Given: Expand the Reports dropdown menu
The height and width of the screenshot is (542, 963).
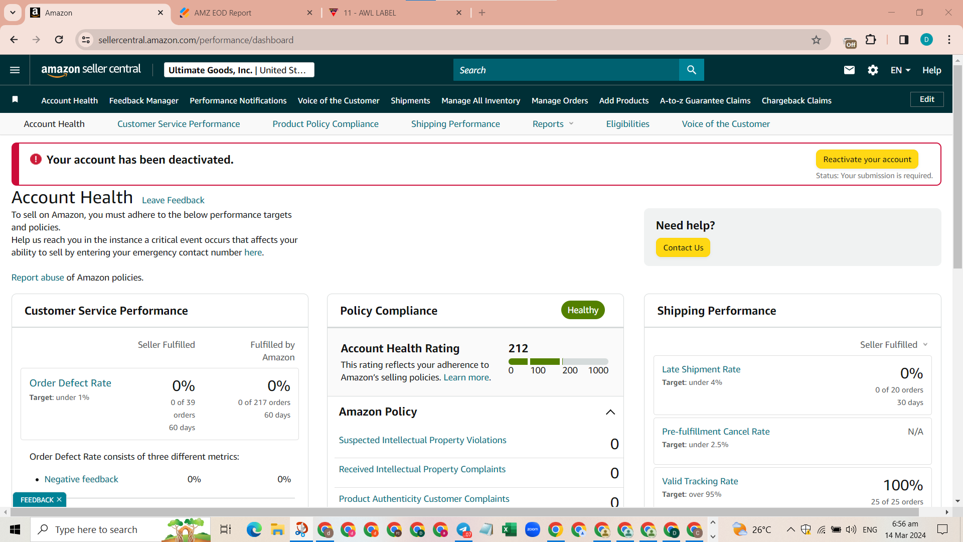Looking at the screenshot, I should pyautogui.click(x=553, y=124).
